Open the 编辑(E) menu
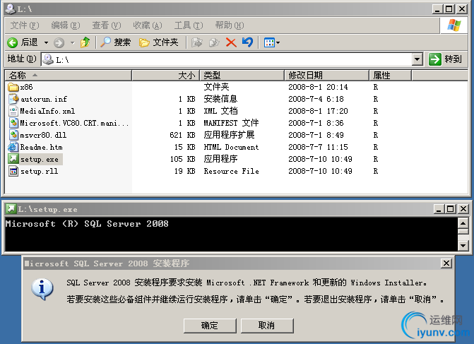The height and width of the screenshot is (344, 474). tap(66, 25)
